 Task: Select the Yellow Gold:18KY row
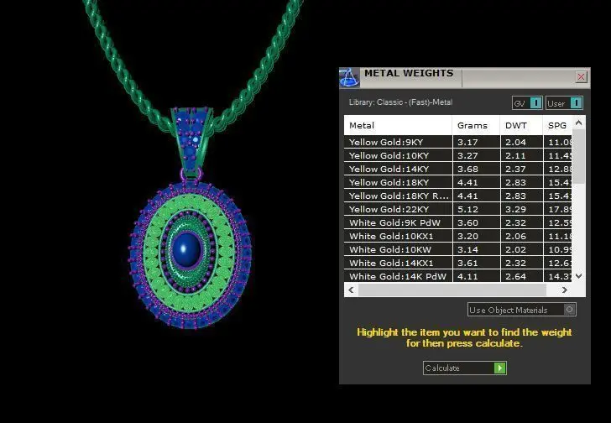click(458, 182)
